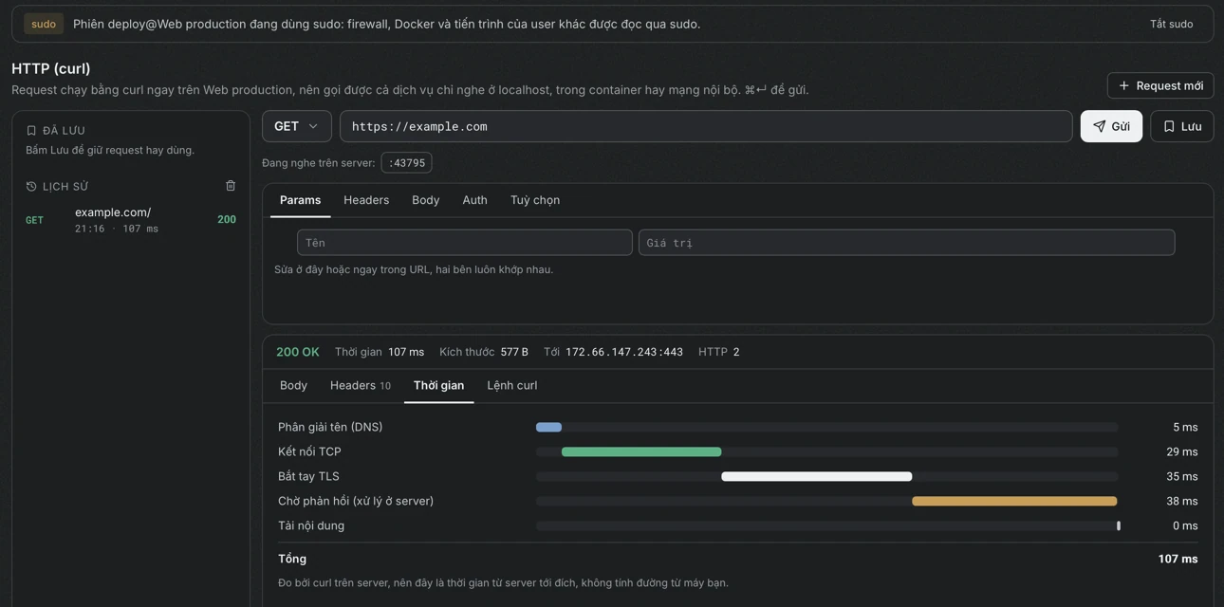The image size is (1224, 607).
Task: Open the request Headers tab
Action: (366, 200)
